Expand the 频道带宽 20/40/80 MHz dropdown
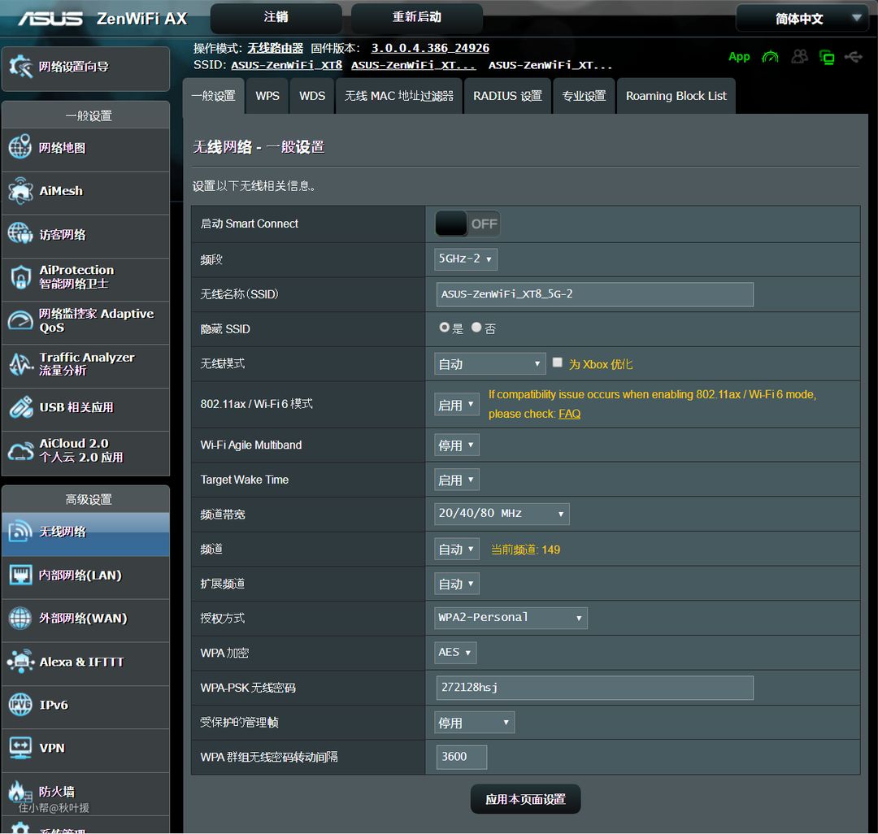 pyautogui.click(x=502, y=514)
